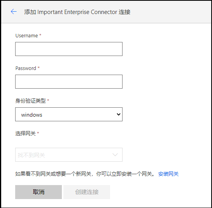Go back using the blue arrow icon
Viewport: 212px width, 208px height.
pyautogui.click(x=14, y=12)
